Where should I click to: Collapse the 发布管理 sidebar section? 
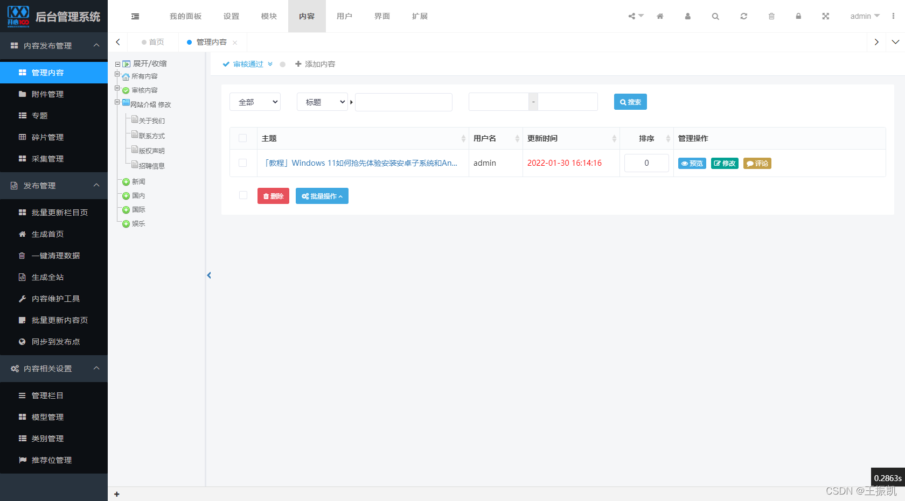pos(54,186)
